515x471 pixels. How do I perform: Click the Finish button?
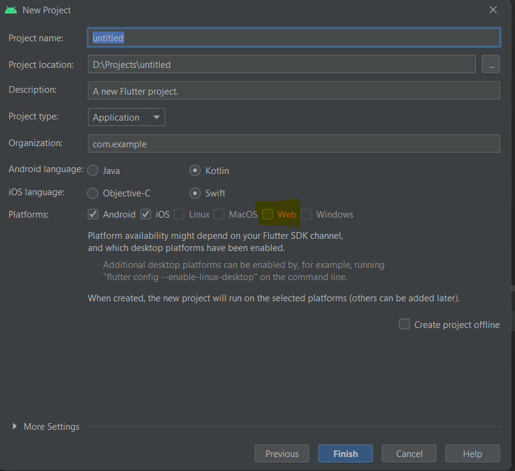[345, 453]
